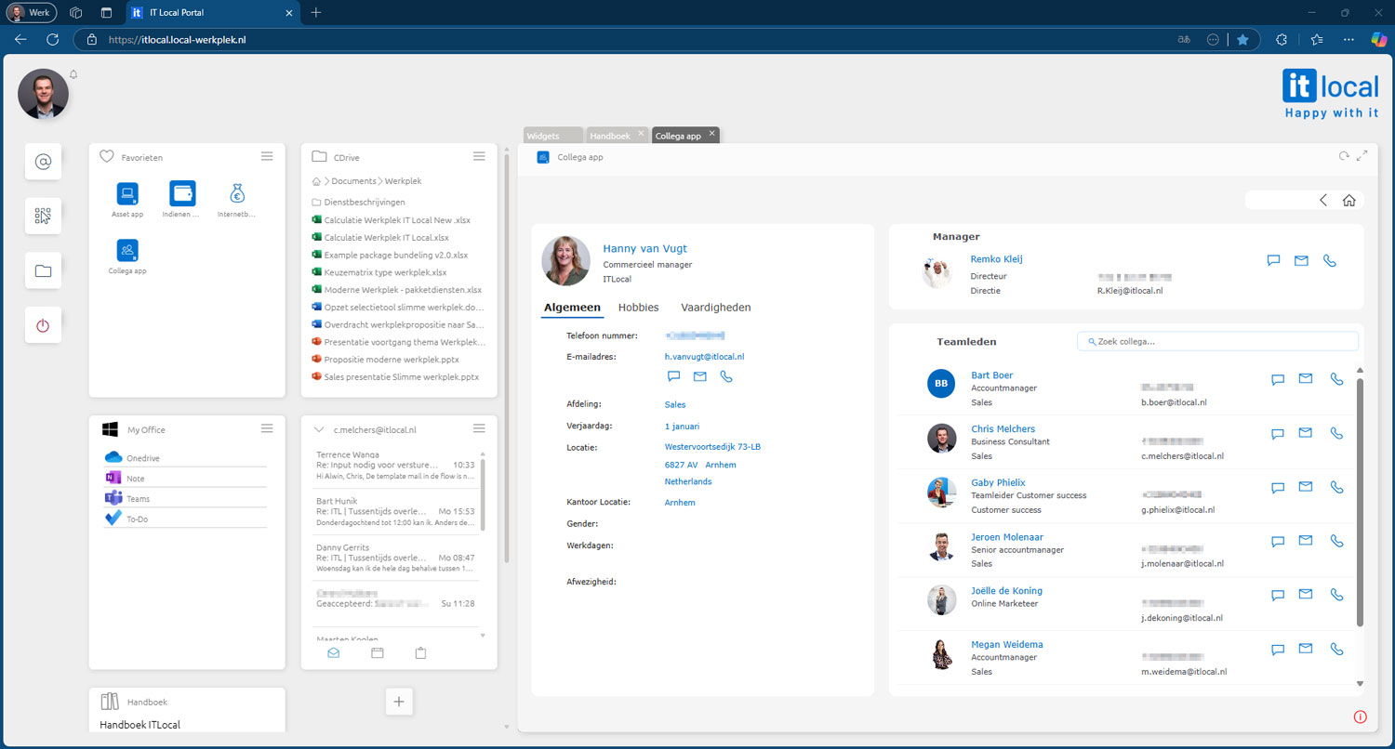The height and width of the screenshot is (749, 1395).
Task: Click the power icon in left sidebar
Action: point(43,325)
